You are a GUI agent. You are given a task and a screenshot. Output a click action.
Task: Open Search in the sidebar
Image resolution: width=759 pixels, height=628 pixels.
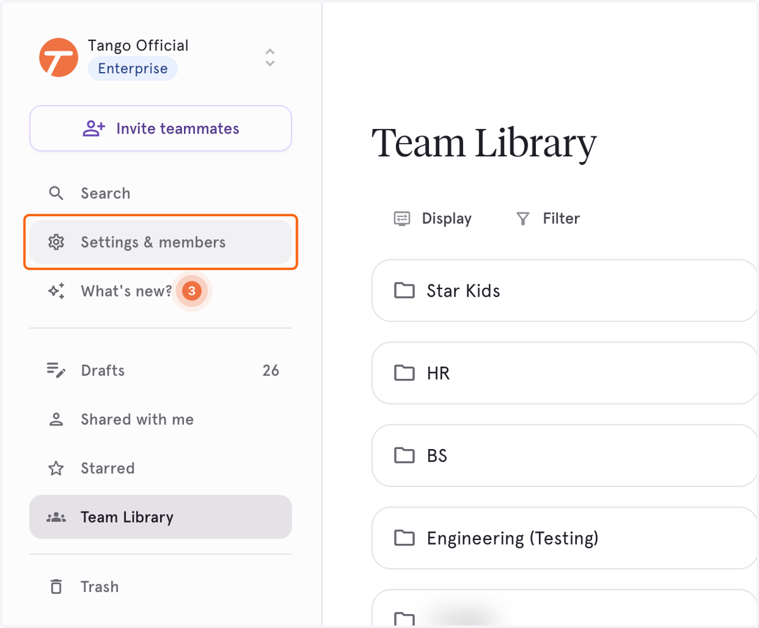pos(161,194)
